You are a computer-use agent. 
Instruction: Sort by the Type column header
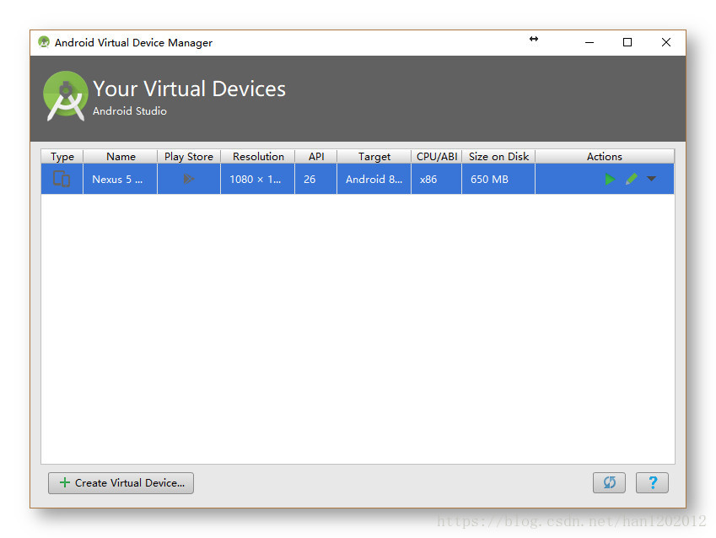(x=62, y=157)
